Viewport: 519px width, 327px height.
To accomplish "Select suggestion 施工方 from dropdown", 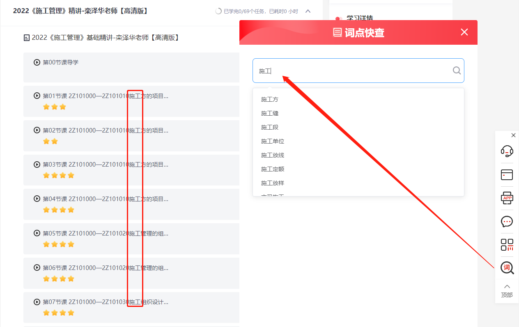I will tap(270, 99).
